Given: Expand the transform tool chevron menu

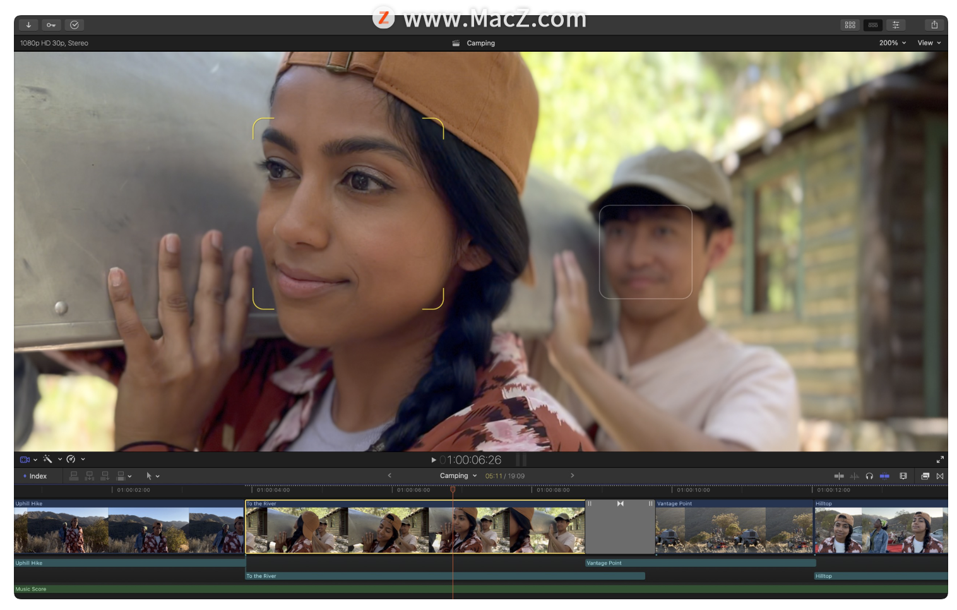Looking at the screenshot, I should (35, 460).
